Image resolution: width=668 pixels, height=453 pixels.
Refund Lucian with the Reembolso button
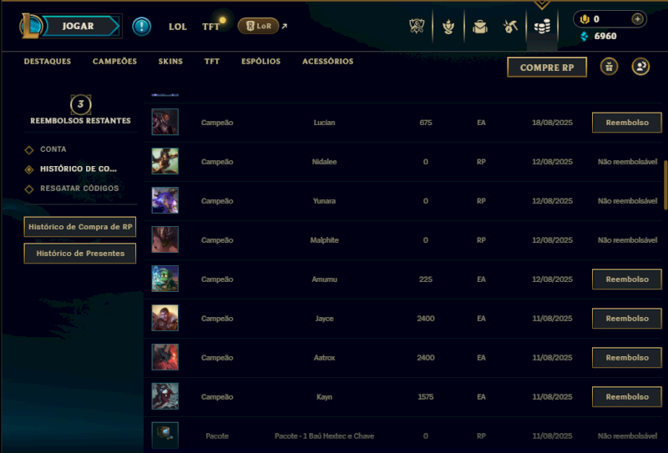[x=627, y=123]
